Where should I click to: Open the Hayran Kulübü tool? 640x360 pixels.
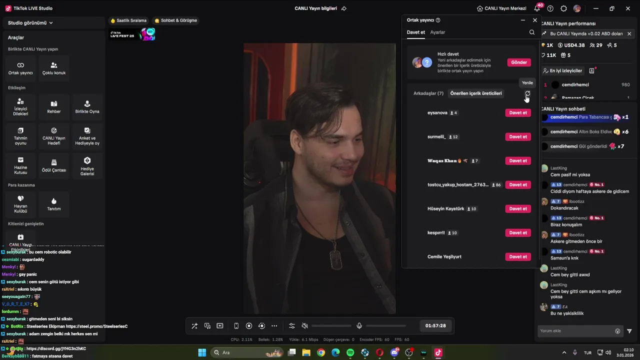point(20,204)
